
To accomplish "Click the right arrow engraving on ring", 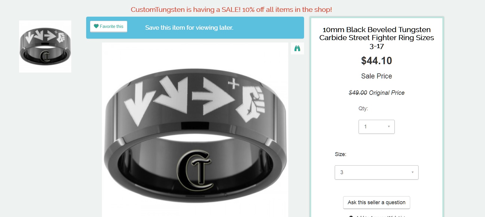I will 213,96.
